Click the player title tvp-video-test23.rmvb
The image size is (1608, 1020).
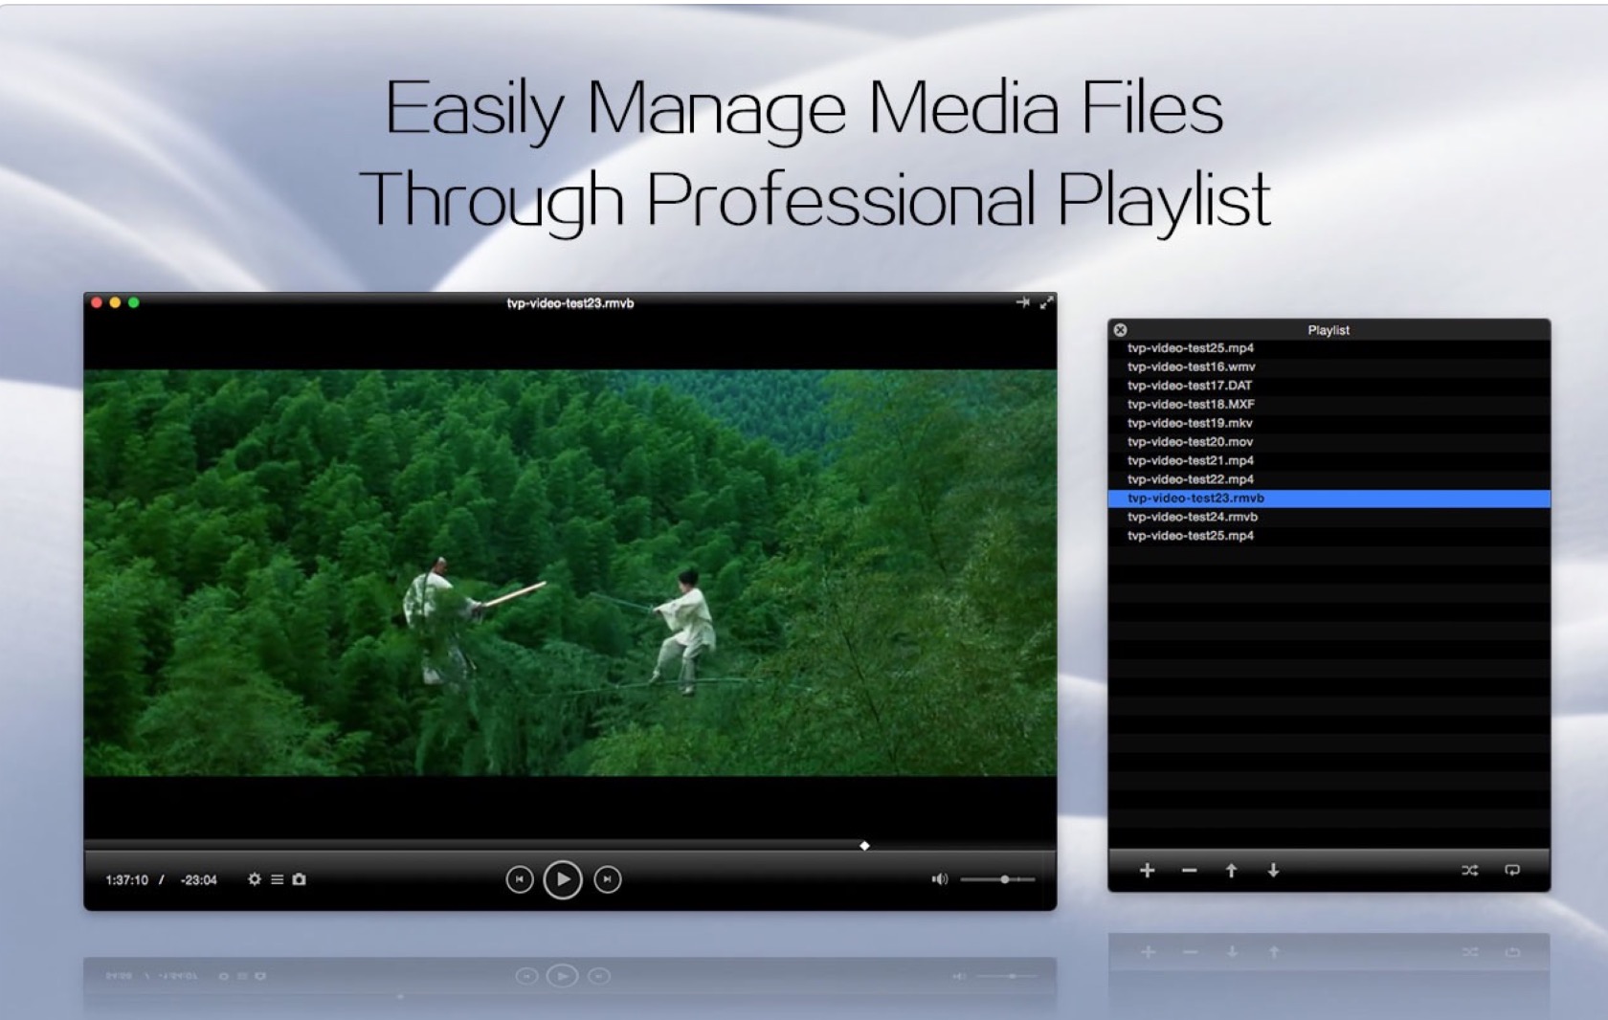(570, 303)
